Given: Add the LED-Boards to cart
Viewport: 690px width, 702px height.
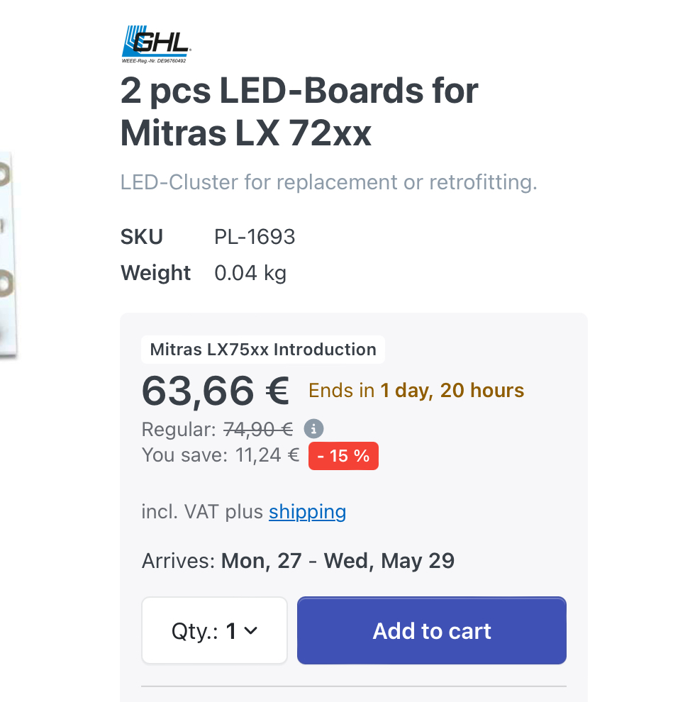Looking at the screenshot, I should pyautogui.click(x=432, y=630).
